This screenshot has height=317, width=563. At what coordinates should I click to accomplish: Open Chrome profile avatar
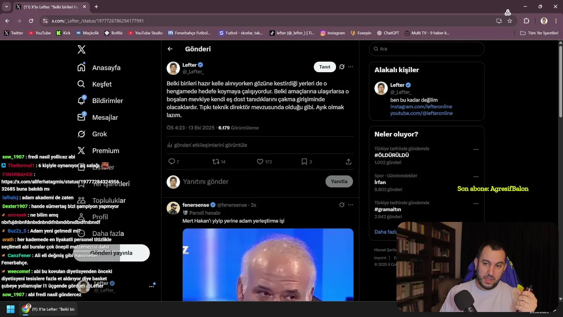tap(544, 21)
